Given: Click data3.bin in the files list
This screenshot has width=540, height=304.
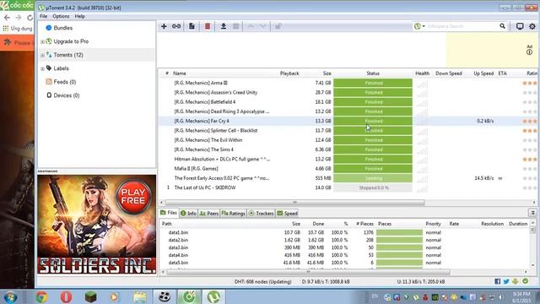Looking at the screenshot, I should tap(178, 247).
